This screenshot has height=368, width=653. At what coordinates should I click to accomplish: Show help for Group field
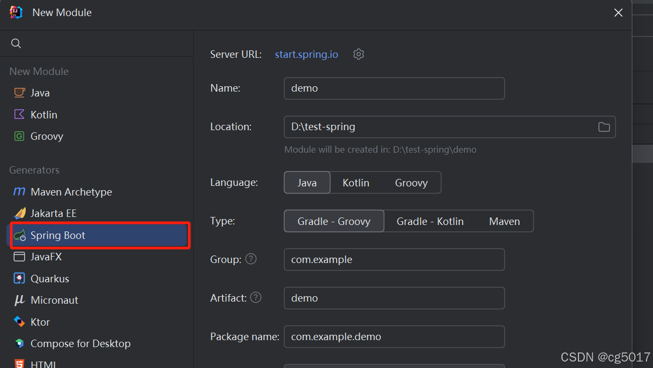point(251,259)
